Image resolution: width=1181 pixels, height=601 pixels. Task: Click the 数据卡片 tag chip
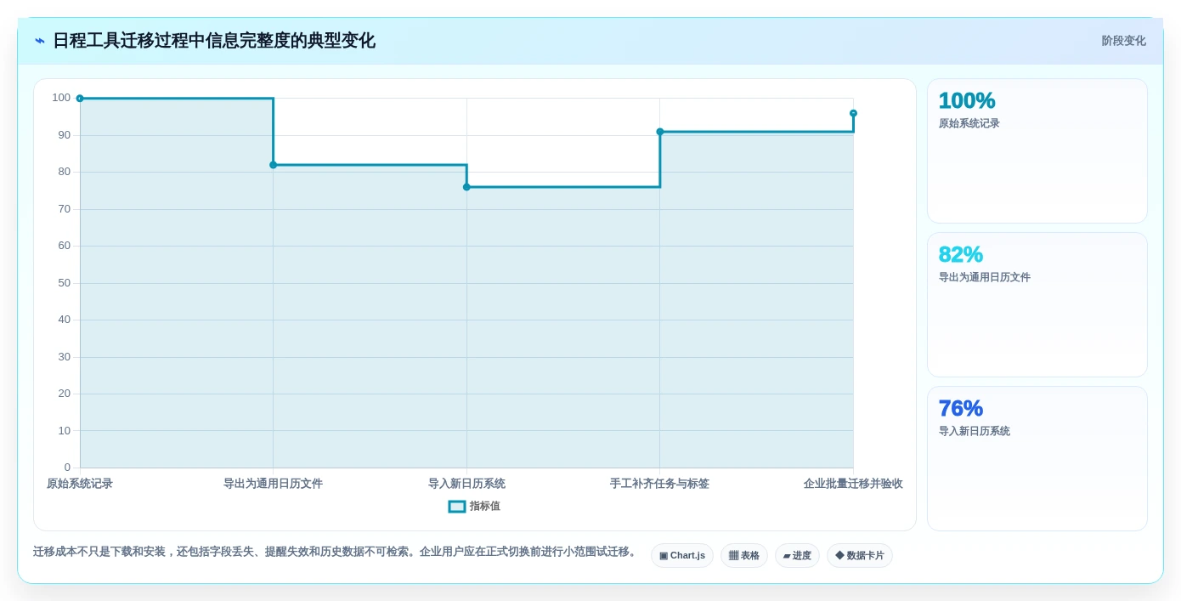pos(860,555)
